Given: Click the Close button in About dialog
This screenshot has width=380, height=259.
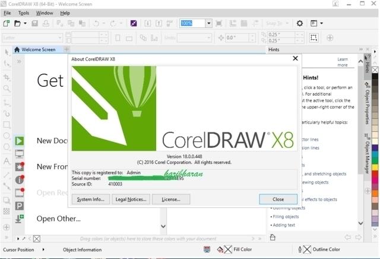Looking at the screenshot, I should 278,200.
